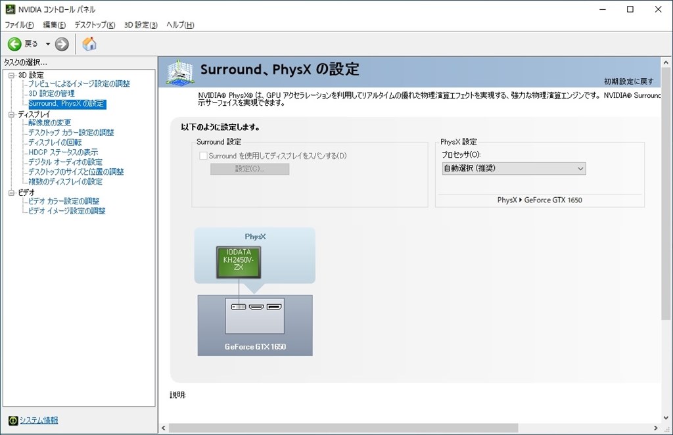Screen dimensions: 673x435
Task: Click the scroll left arrow
Action: click(x=164, y=428)
